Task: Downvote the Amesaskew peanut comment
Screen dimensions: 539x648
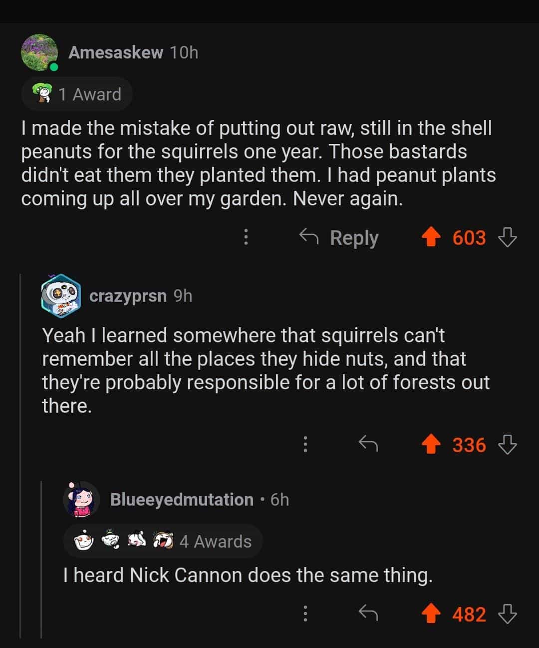Action: click(508, 237)
